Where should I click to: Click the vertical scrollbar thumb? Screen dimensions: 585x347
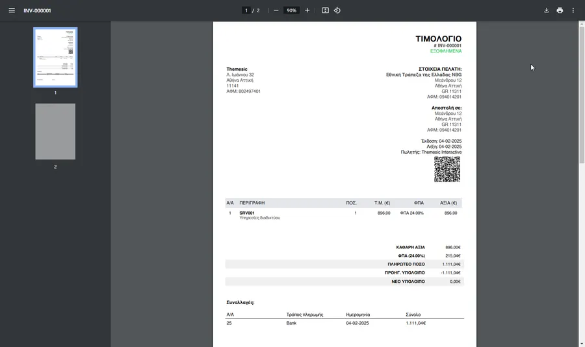click(x=582, y=95)
